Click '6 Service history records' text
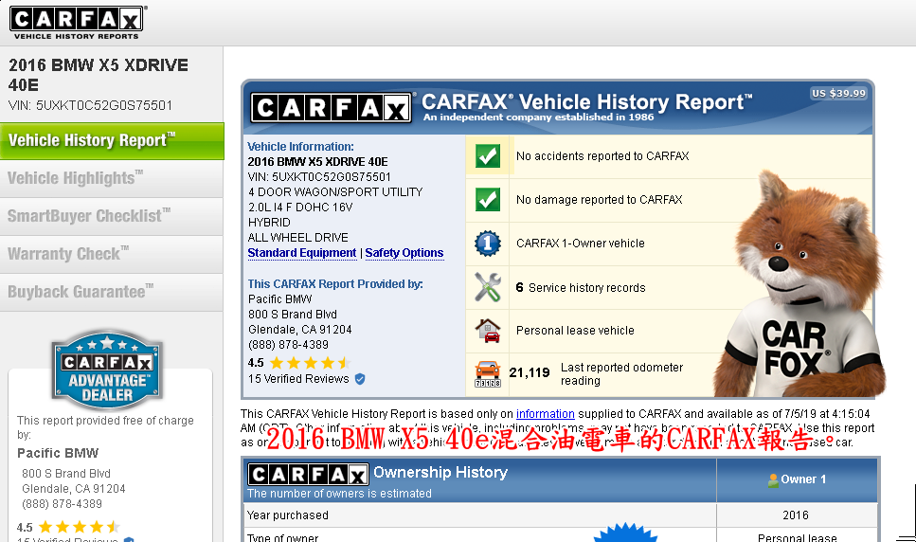The image size is (916, 542). pyautogui.click(x=581, y=287)
